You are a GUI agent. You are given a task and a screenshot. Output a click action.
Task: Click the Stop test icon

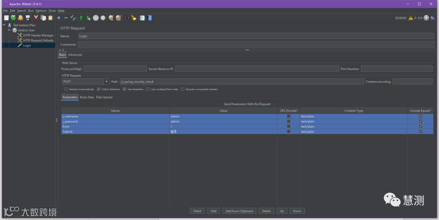pos(96,18)
